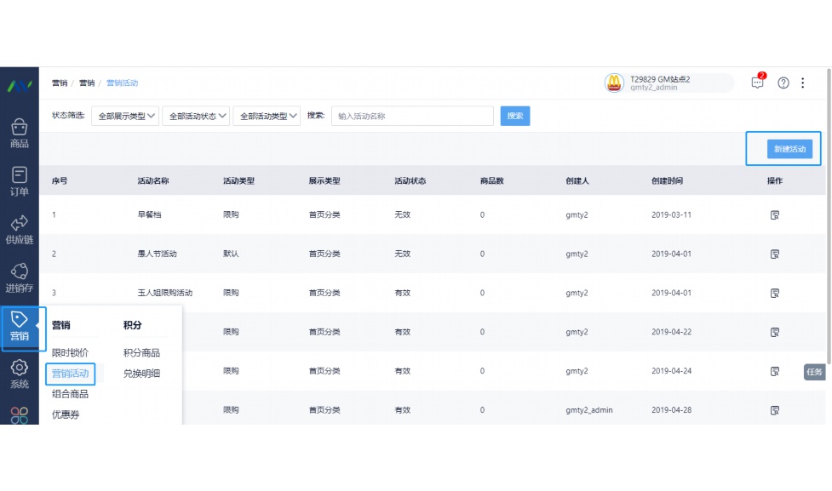Click the blue 搜索 button
This screenshot has width=832, height=491.
click(x=514, y=116)
